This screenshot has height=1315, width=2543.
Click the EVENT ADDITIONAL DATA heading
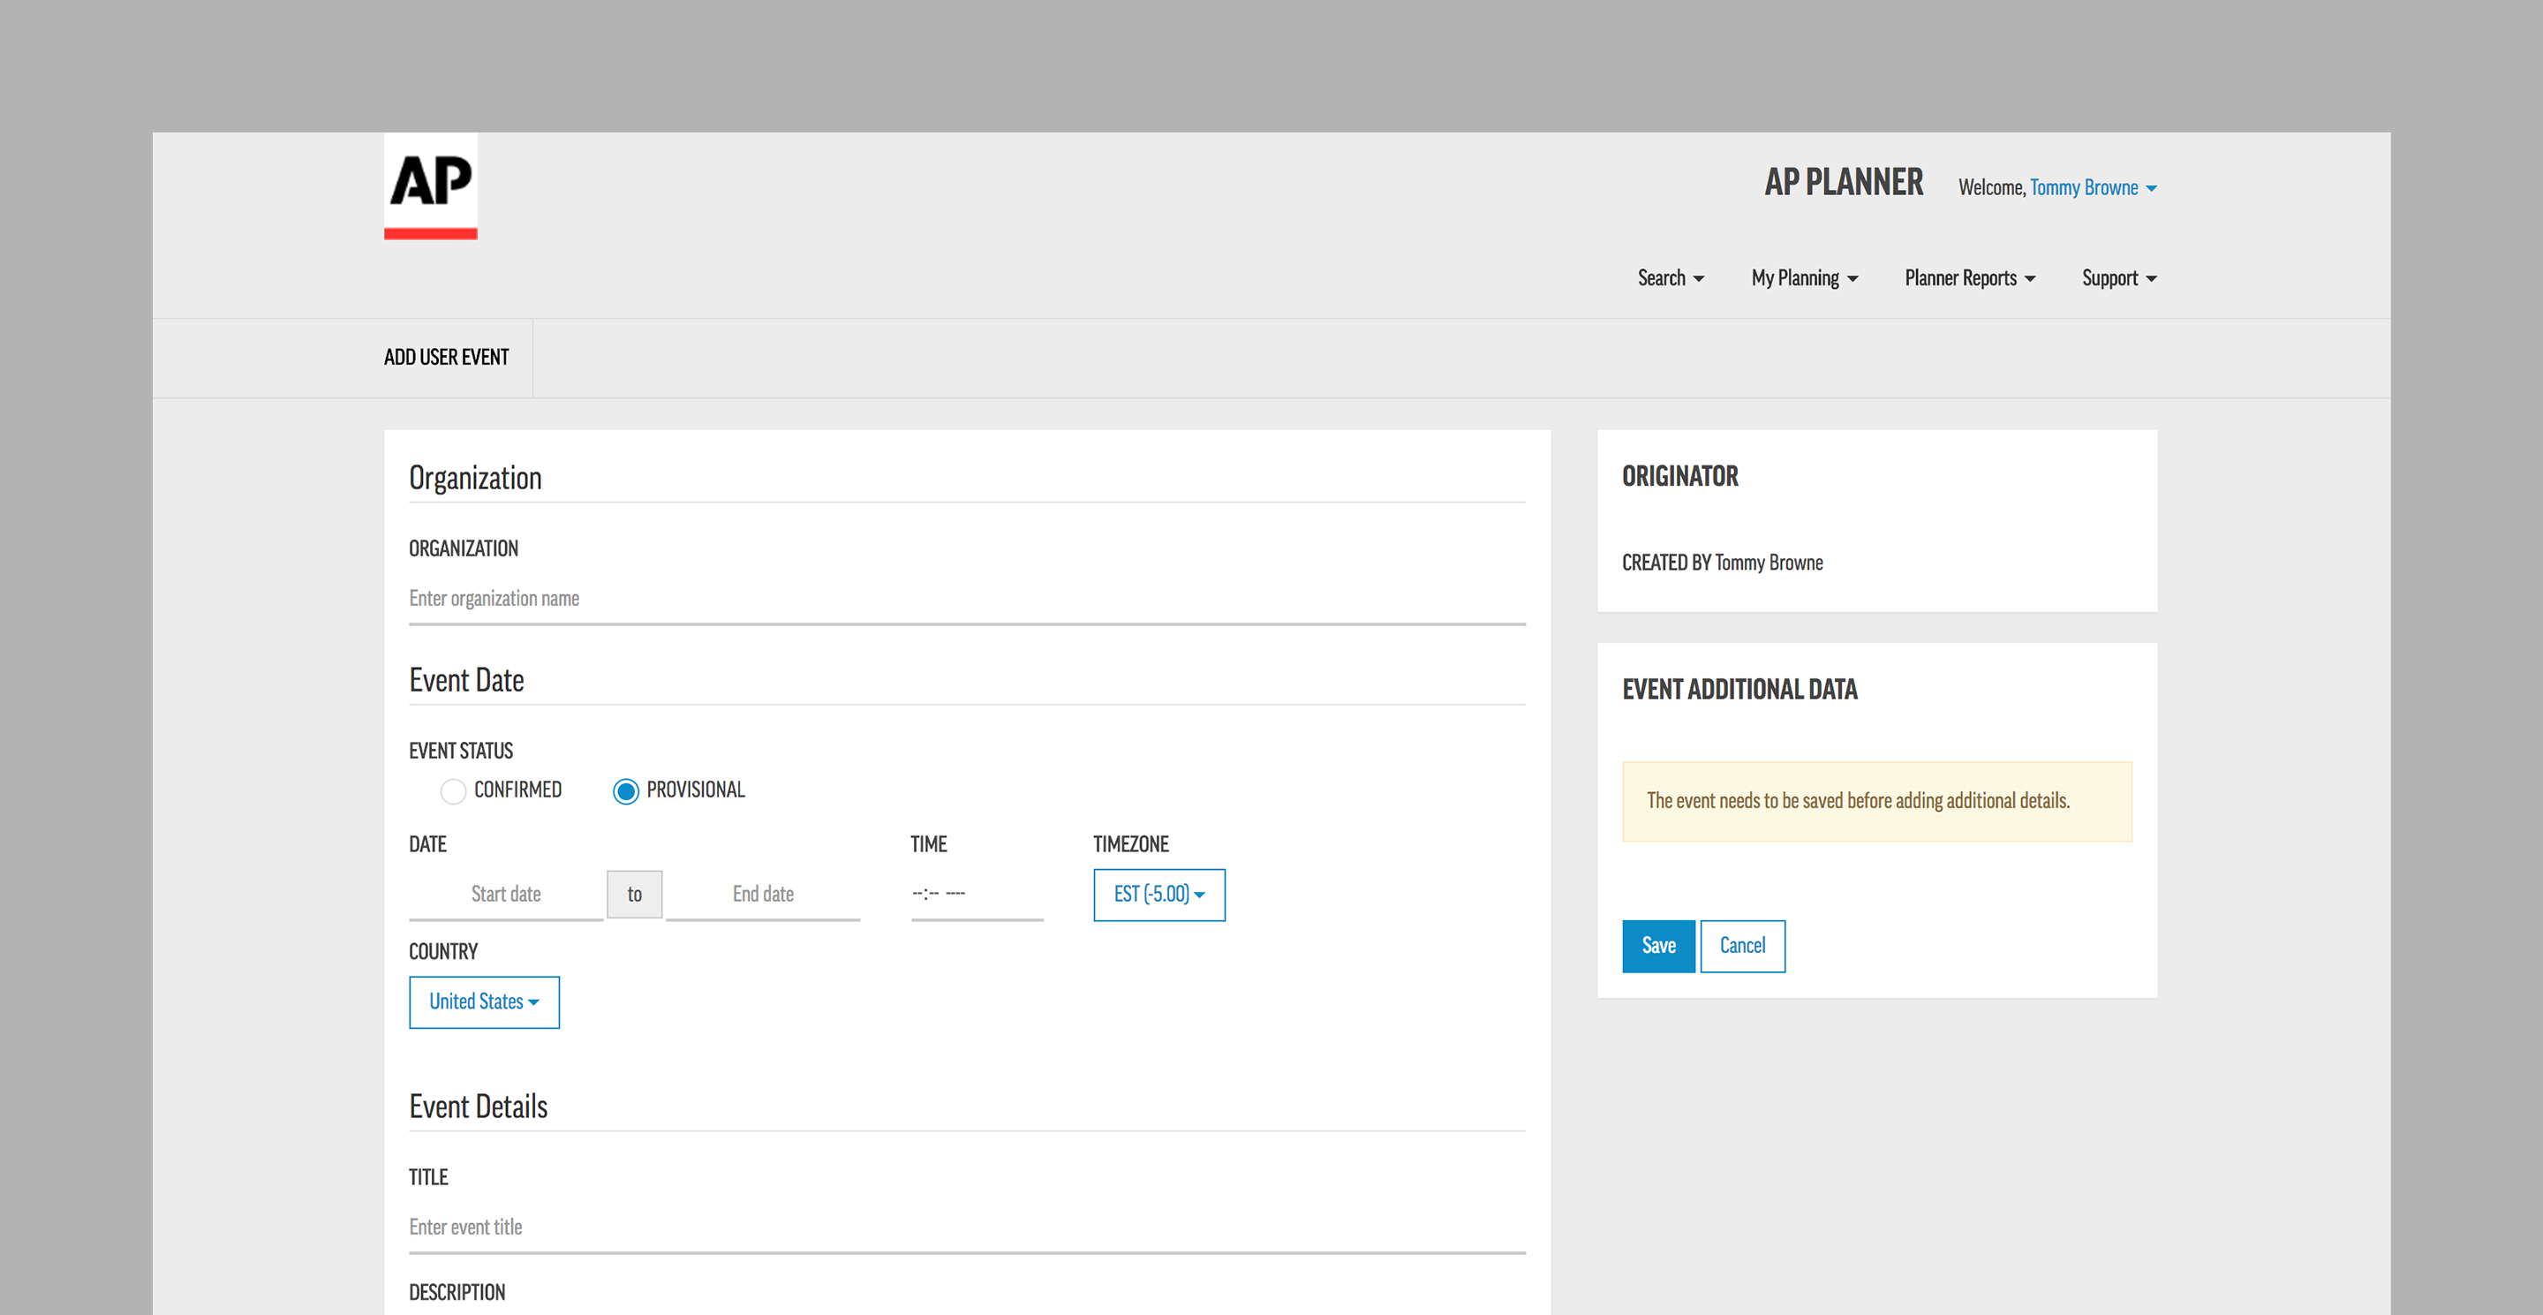click(x=1739, y=690)
